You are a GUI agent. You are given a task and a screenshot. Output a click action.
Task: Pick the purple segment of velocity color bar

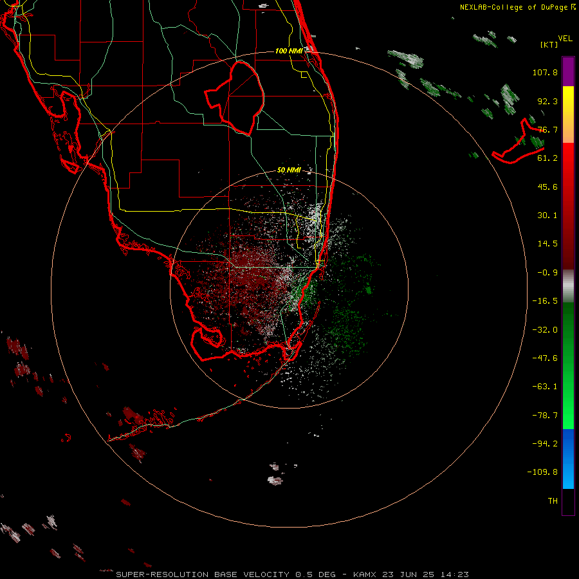(x=568, y=71)
